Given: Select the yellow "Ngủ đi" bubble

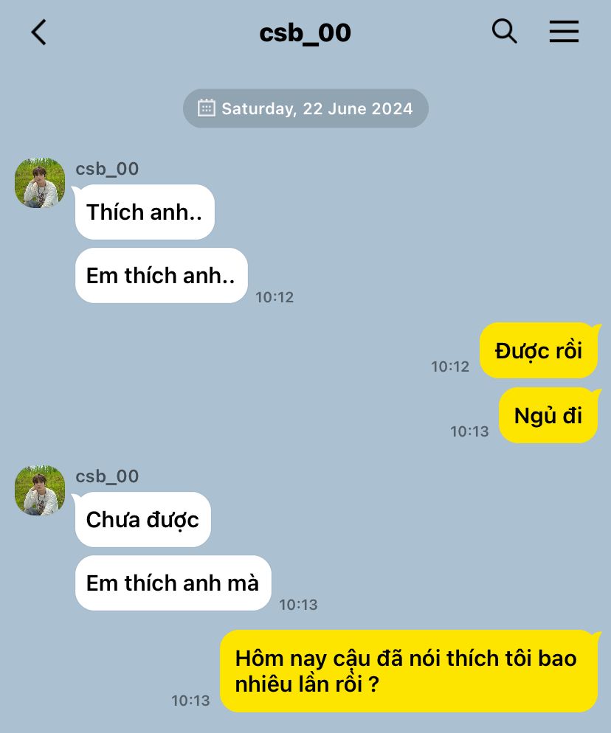Looking at the screenshot, I should 548,416.
